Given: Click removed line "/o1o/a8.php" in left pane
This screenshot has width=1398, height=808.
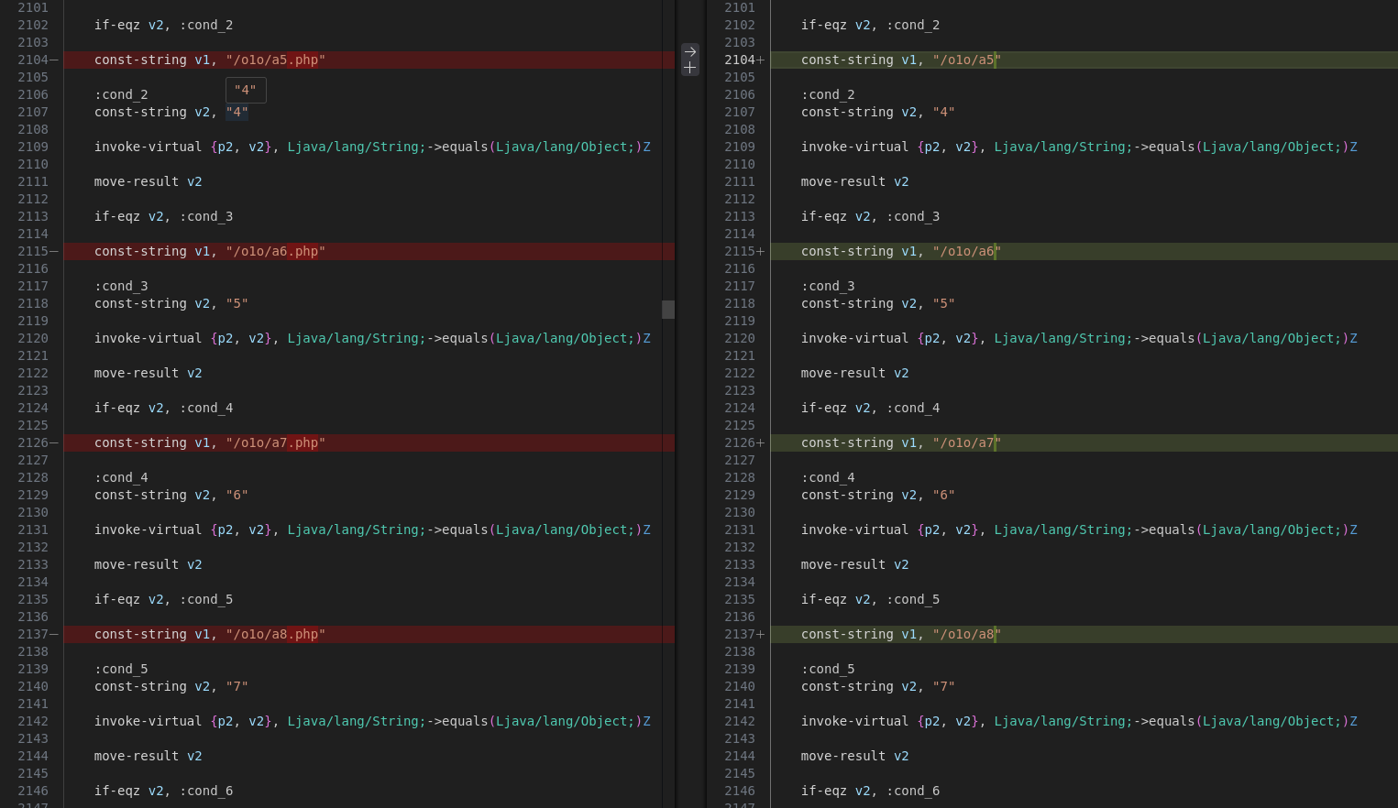Looking at the screenshot, I should pos(369,634).
